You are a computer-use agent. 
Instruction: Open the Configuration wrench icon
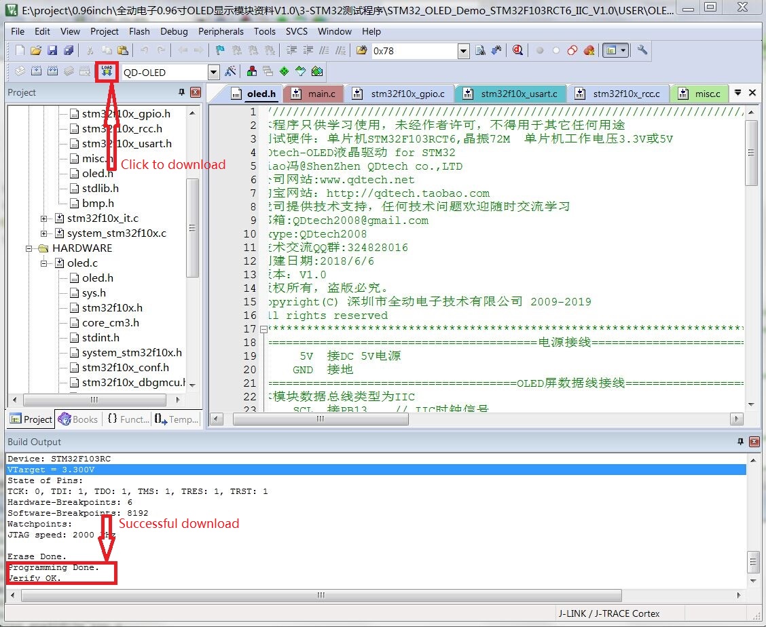pyautogui.click(x=642, y=50)
